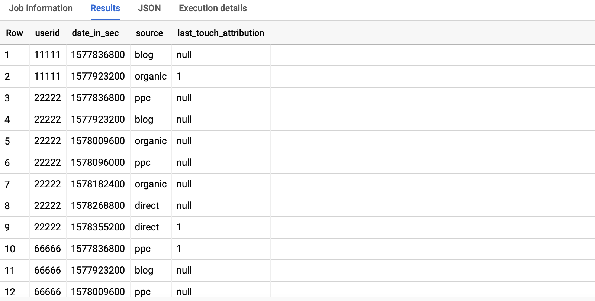Click the userid column header
595x301 pixels.
pos(48,33)
